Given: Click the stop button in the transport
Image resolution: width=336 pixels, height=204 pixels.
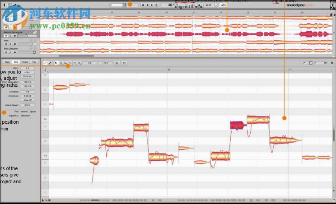Looking at the screenshot, I should click(148, 5).
